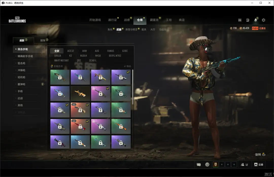Filter skins by MK47 MUTANT

point(61,60)
